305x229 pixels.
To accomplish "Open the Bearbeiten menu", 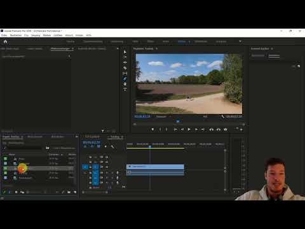I will (16, 35).
